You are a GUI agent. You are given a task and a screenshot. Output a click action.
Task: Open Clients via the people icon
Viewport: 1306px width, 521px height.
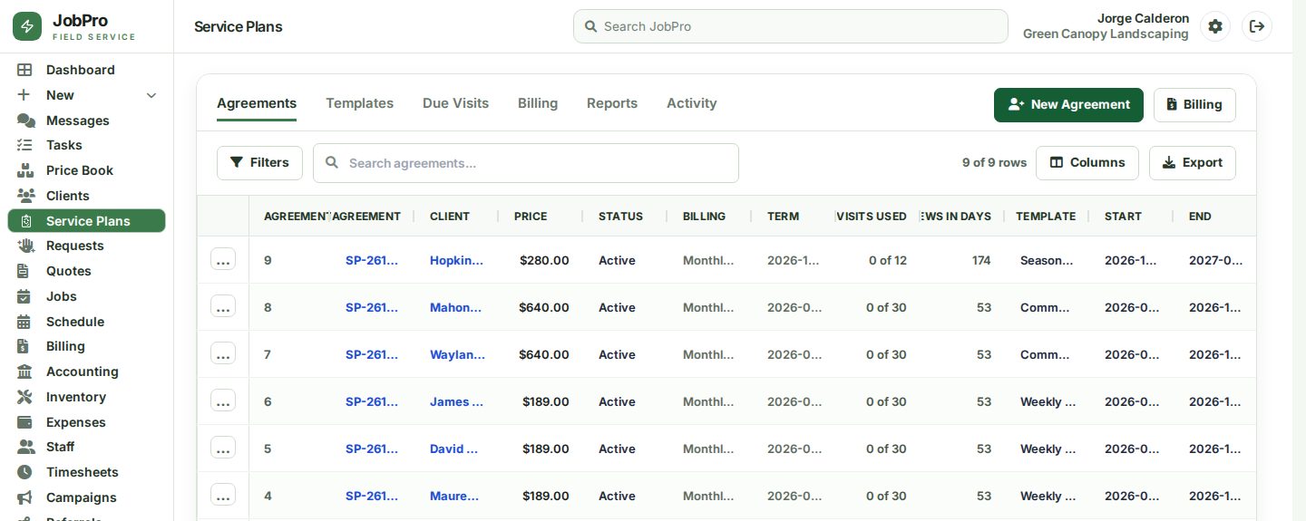click(x=25, y=196)
